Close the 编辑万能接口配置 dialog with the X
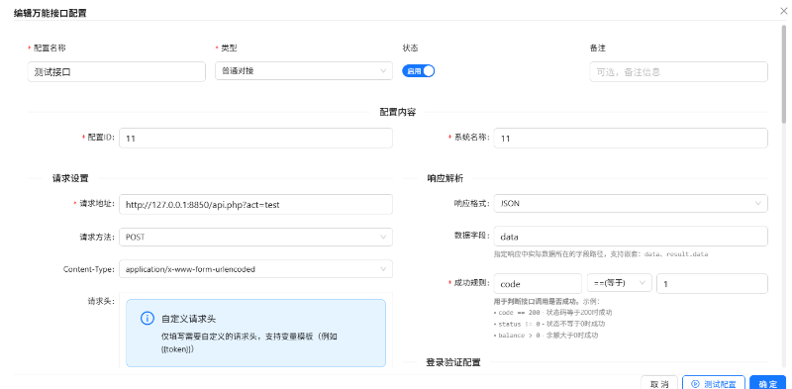 coord(783,11)
